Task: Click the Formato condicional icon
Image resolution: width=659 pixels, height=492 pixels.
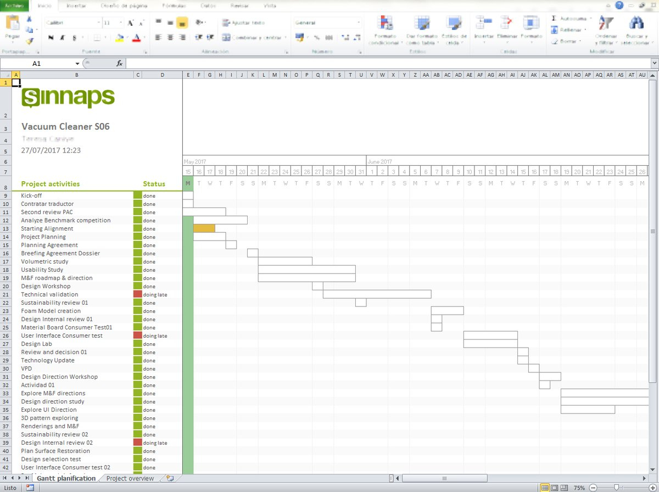Action: [x=388, y=25]
